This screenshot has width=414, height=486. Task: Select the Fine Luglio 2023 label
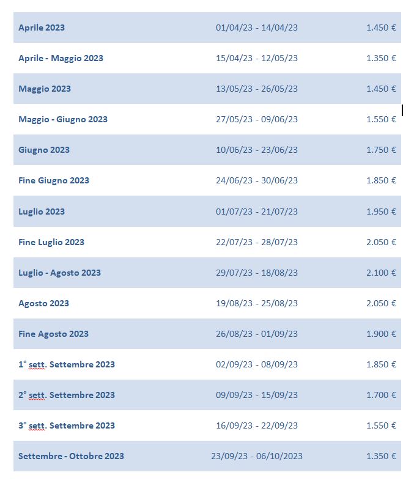pyautogui.click(x=51, y=242)
